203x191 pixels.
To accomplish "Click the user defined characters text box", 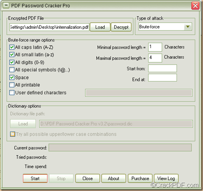I will click(x=139, y=93).
